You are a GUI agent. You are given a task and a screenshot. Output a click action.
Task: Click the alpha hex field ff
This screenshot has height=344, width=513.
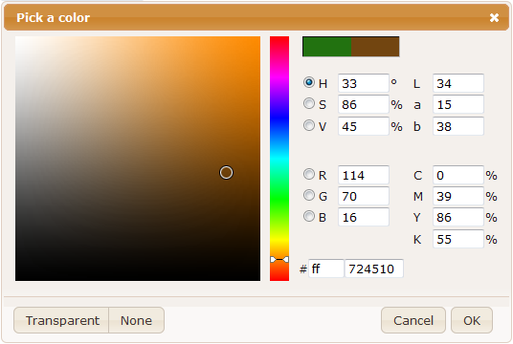pos(325,269)
